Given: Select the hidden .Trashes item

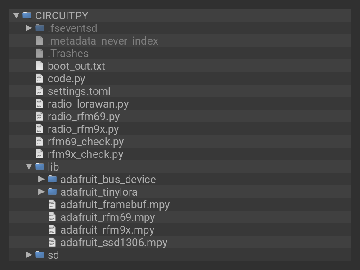Looking at the screenshot, I should [x=68, y=53].
